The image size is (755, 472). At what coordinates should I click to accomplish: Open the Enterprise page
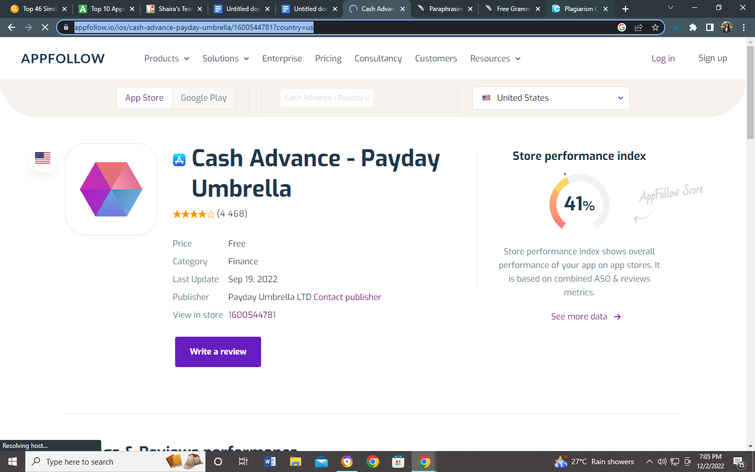click(282, 59)
